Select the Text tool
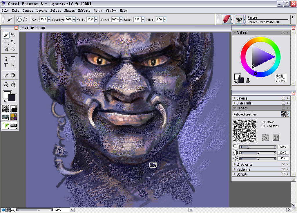 point(6,65)
